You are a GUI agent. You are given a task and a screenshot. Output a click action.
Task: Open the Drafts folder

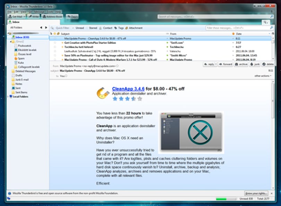(19, 75)
